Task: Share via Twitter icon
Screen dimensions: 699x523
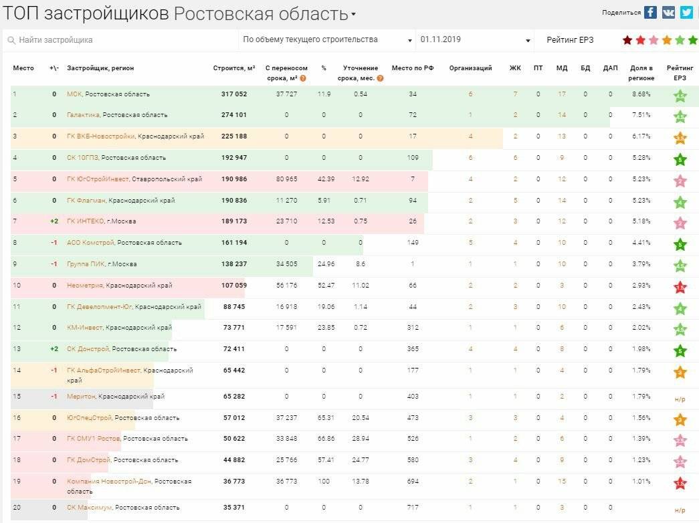Action: (686, 12)
